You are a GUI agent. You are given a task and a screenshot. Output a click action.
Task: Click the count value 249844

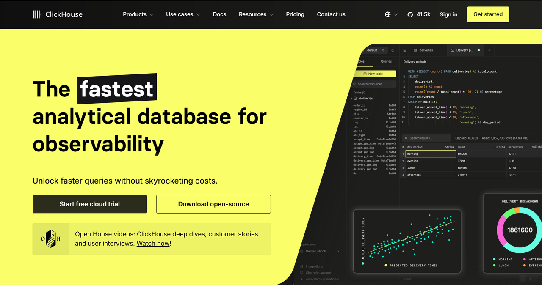click(462, 175)
